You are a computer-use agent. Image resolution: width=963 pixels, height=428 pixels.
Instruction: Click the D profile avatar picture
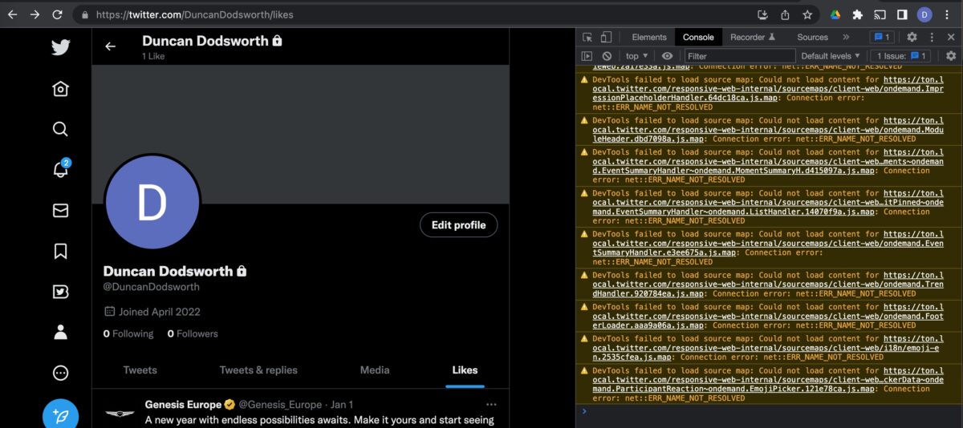click(x=152, y=202)
